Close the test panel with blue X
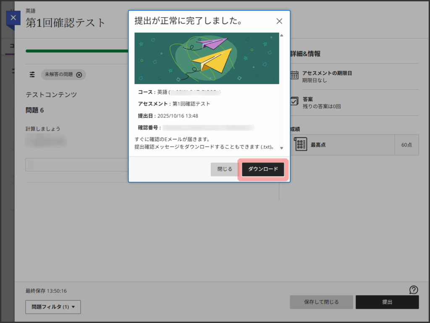The image size is (430, 323). tap(13, 18)
